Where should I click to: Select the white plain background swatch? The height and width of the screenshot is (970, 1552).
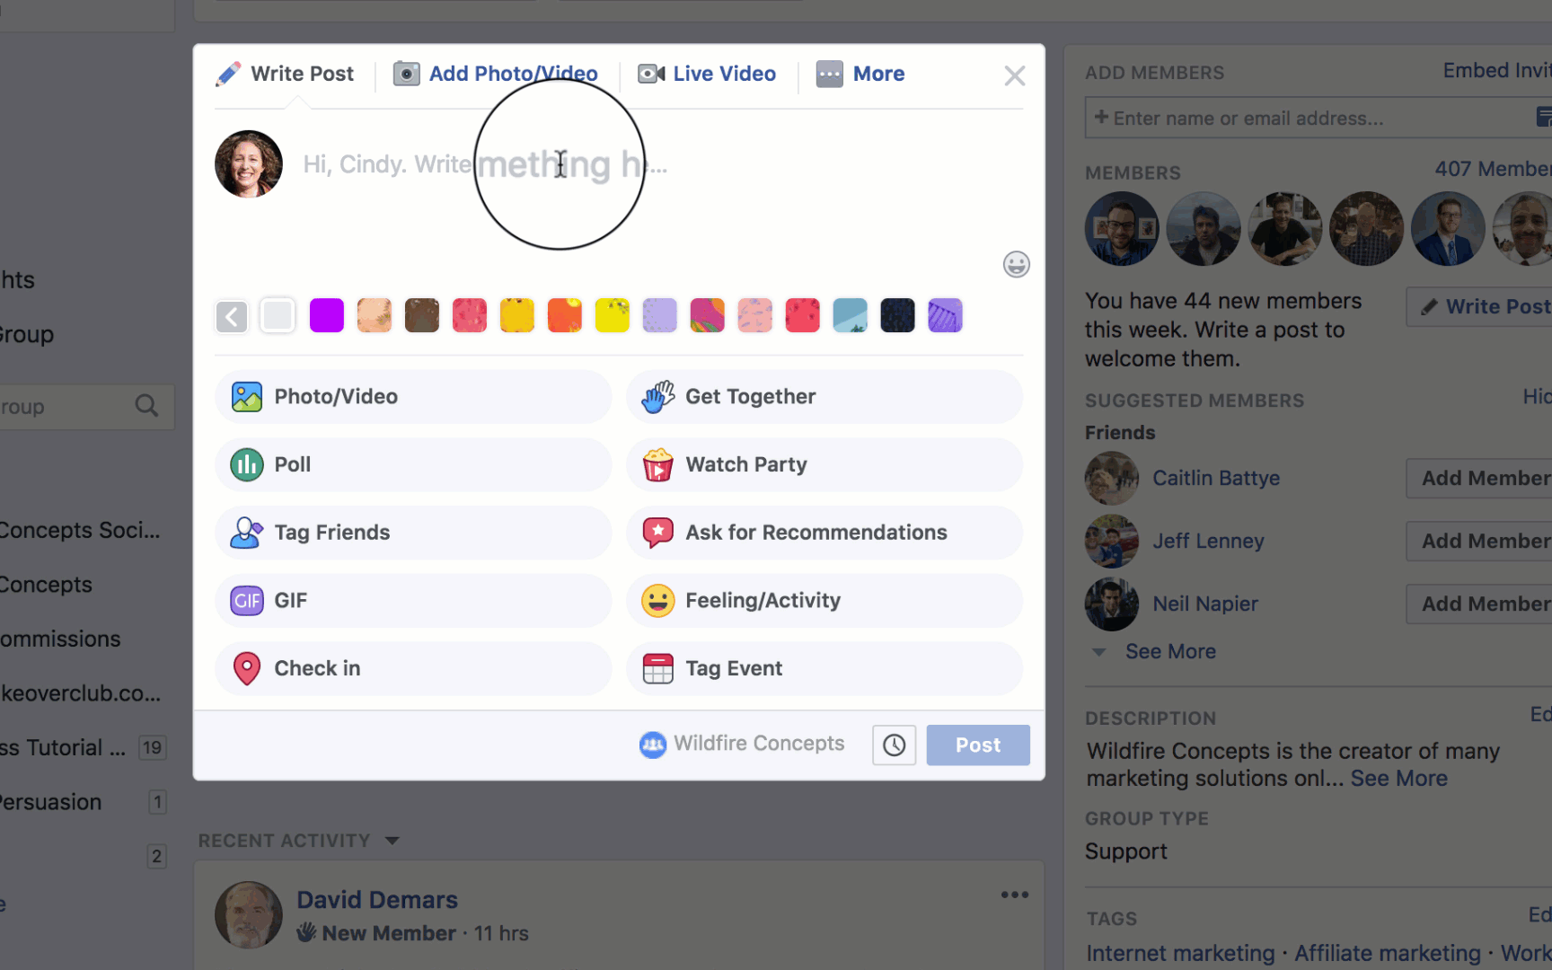[278, 316]
